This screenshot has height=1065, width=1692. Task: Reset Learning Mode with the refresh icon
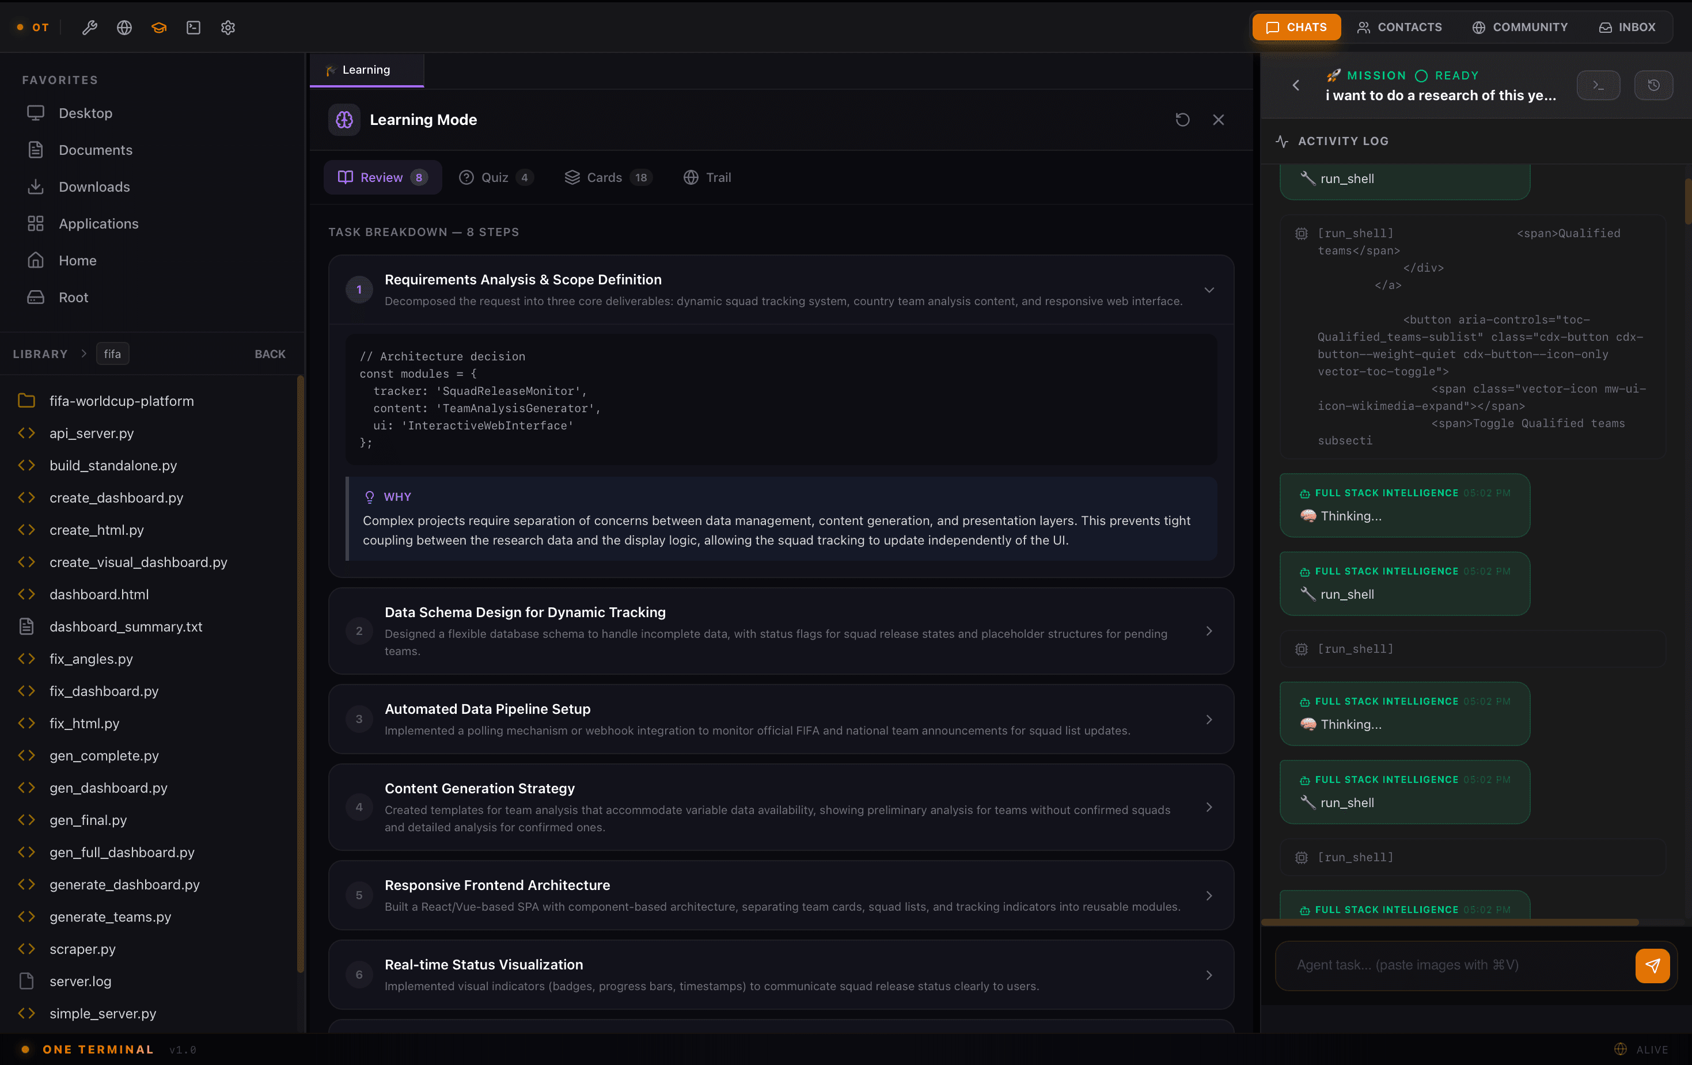click(1182, 120)
